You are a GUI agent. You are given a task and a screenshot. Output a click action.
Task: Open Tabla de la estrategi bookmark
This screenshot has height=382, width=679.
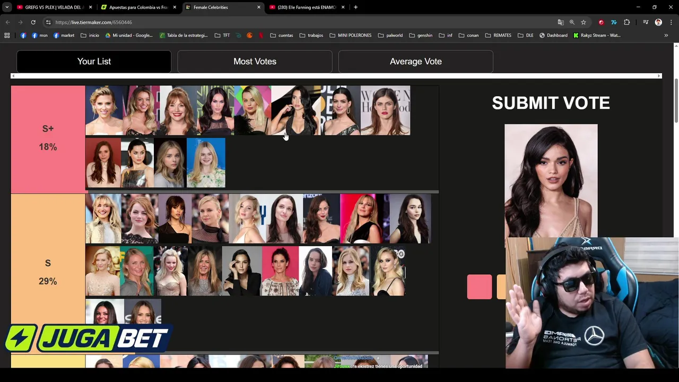point(184,36)
